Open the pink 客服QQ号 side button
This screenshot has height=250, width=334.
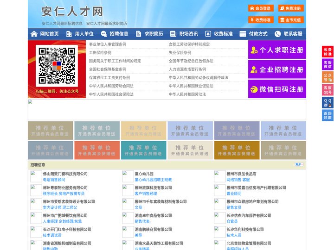(x=328, y=90)
